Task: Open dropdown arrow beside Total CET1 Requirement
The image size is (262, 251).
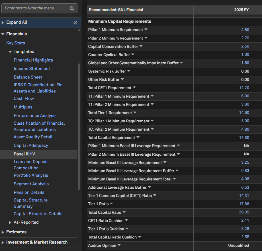Action: 134,88
